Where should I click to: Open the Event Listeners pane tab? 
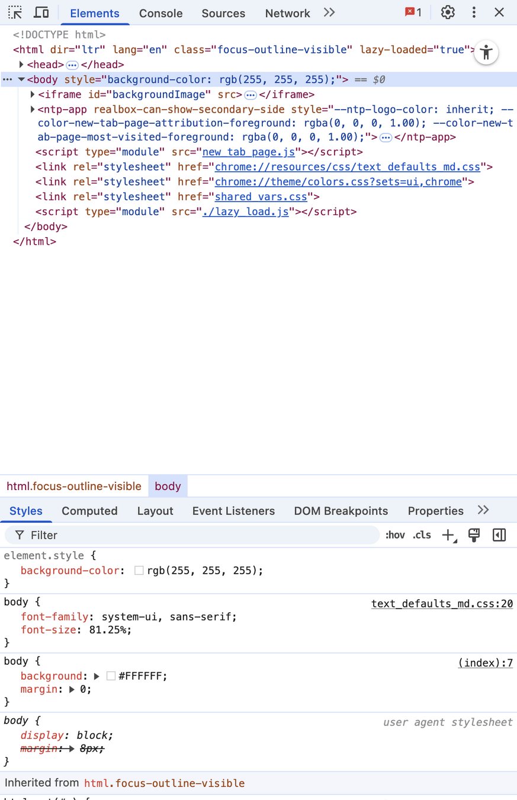(233, 511)
